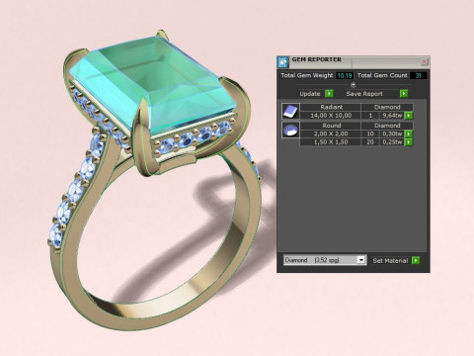
Task: Click the 'Set Material' label text
Action: point(390,260)
